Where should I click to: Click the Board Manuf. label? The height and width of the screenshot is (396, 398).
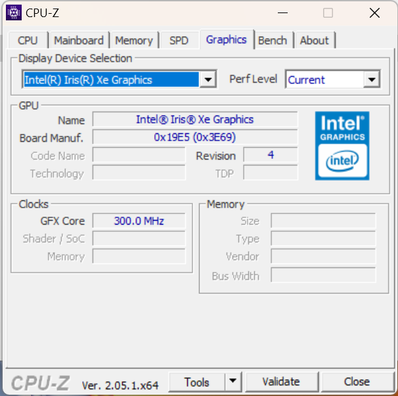[x=51, y=138]
